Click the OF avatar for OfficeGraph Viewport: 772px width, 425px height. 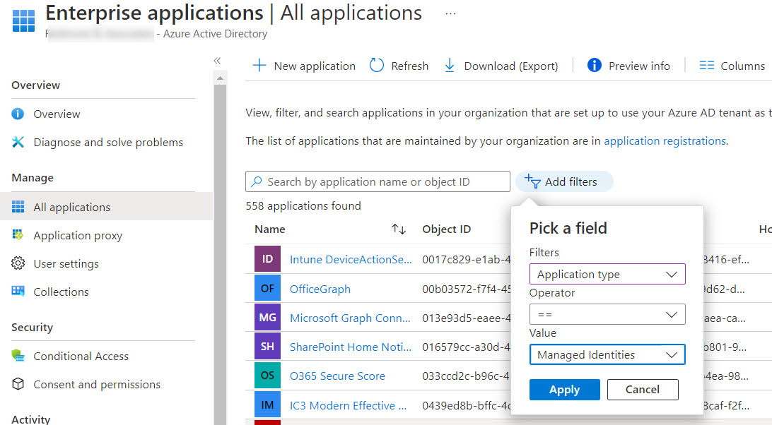pyautogui.click(x=267, y=288)
